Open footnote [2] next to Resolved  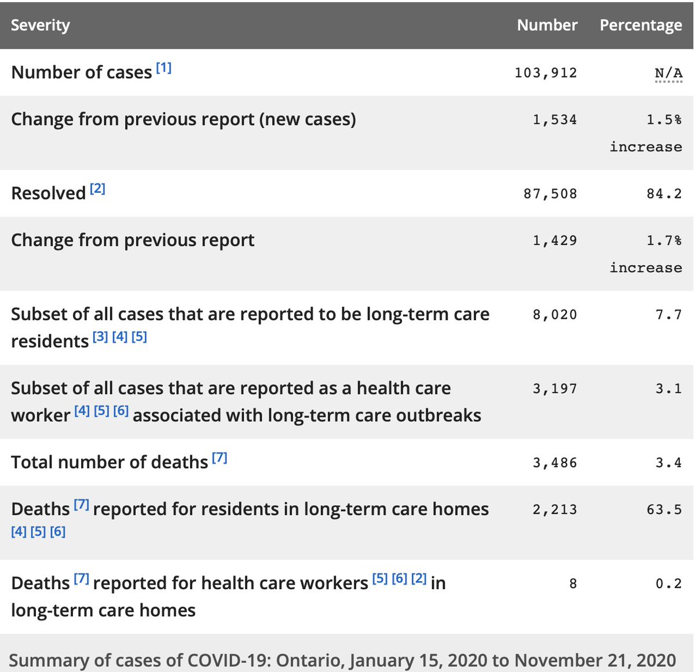click(x=97, y=189)
